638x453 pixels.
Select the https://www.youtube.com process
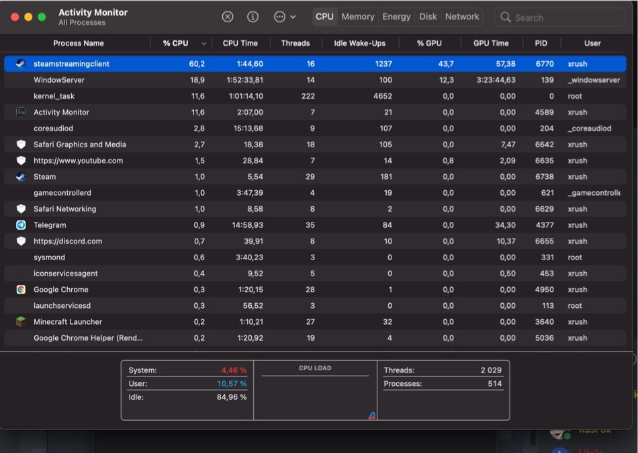point(78,161)
